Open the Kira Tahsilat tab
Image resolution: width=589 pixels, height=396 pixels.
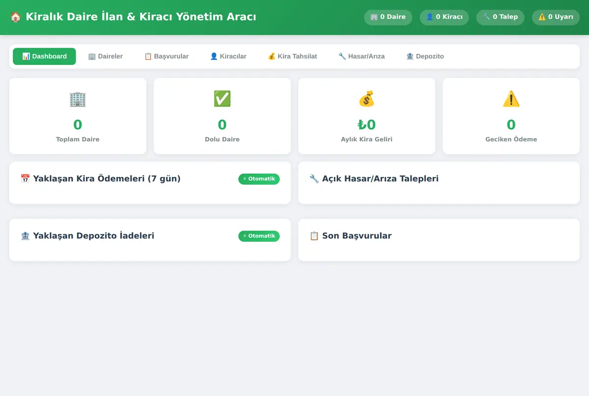coord(293,57)
